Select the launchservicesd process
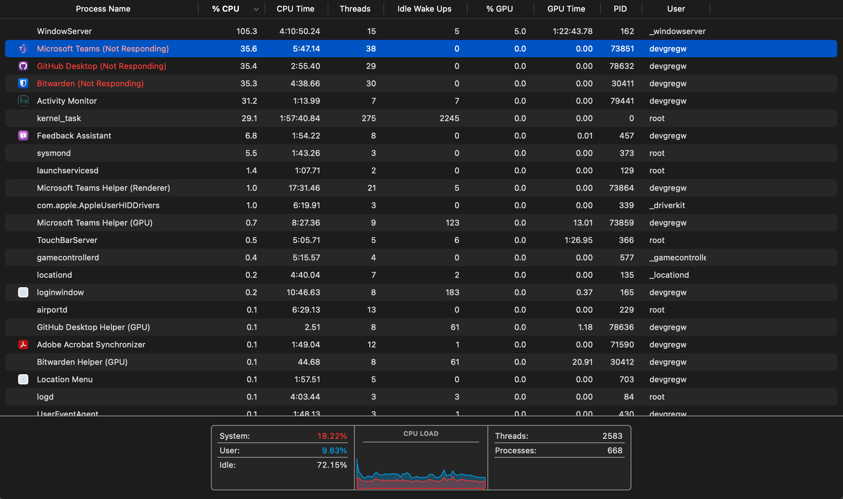843x499 pixels. (x=421, y=170)
